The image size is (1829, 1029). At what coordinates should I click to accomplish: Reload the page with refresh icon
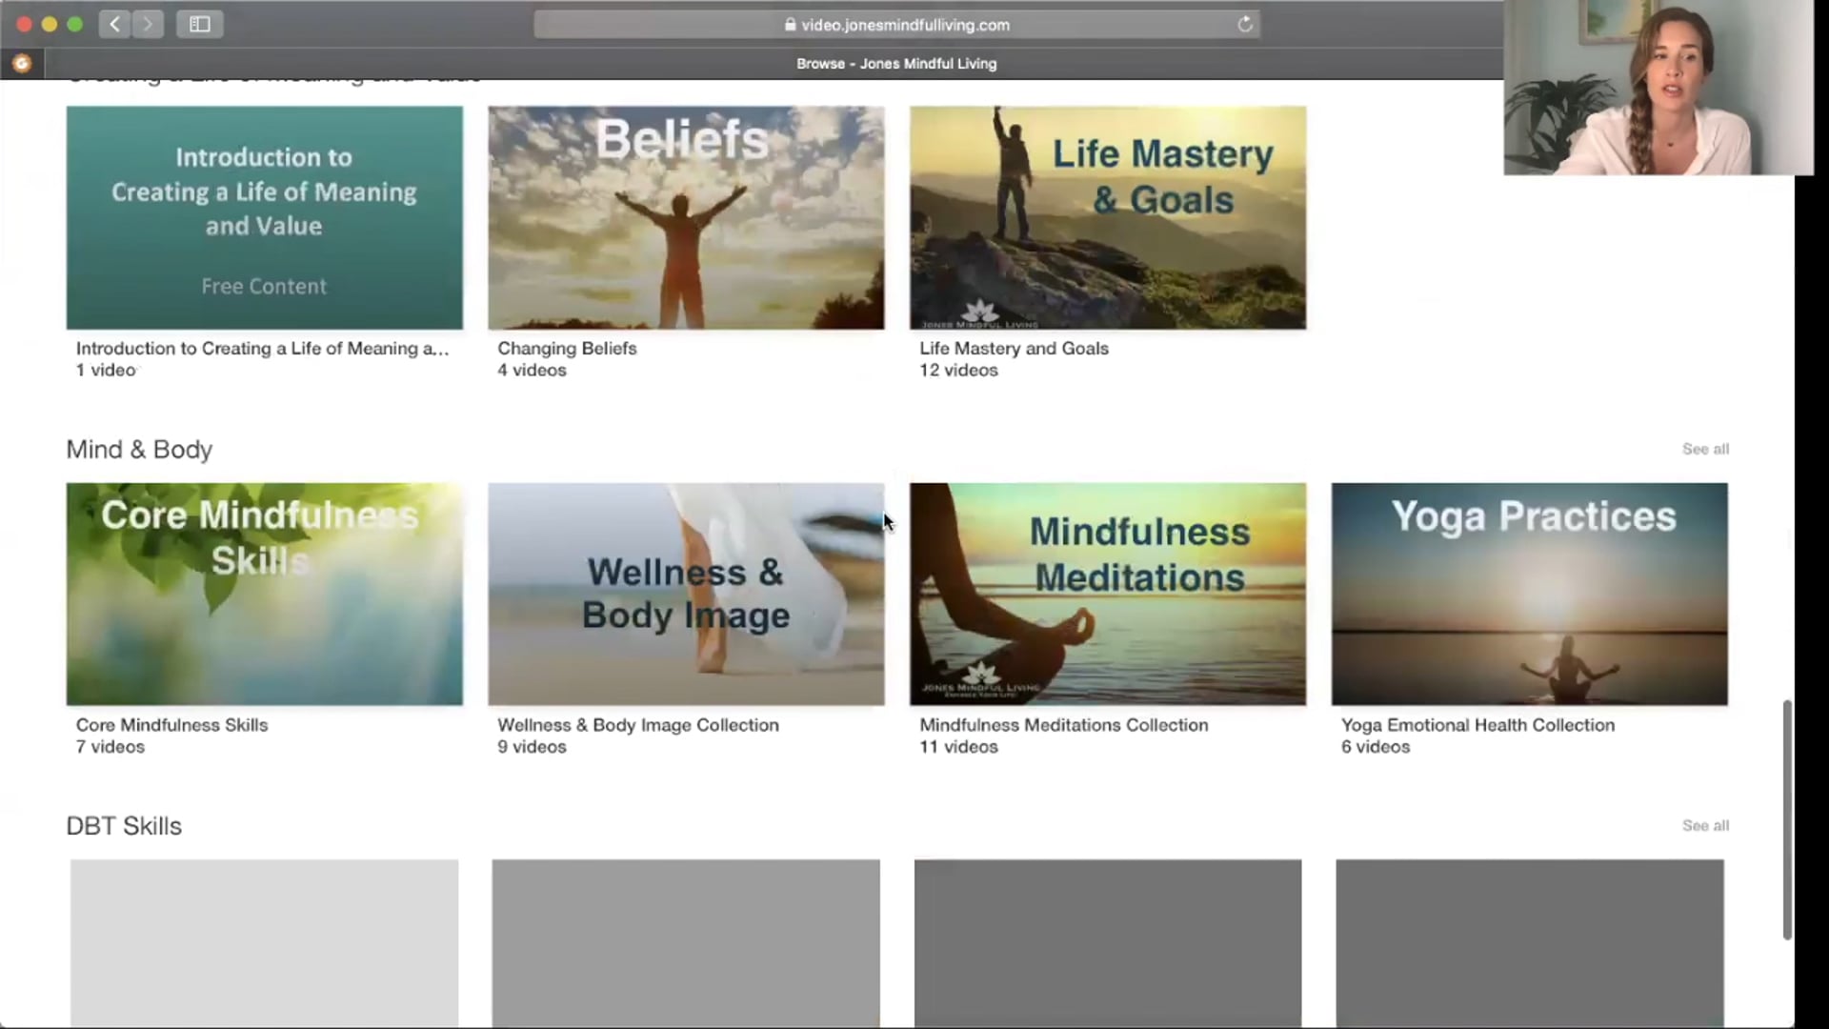pos(1245,25)
